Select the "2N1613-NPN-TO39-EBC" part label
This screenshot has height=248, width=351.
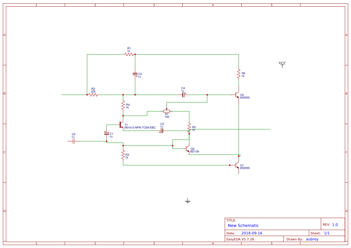[x=140, y=128]
